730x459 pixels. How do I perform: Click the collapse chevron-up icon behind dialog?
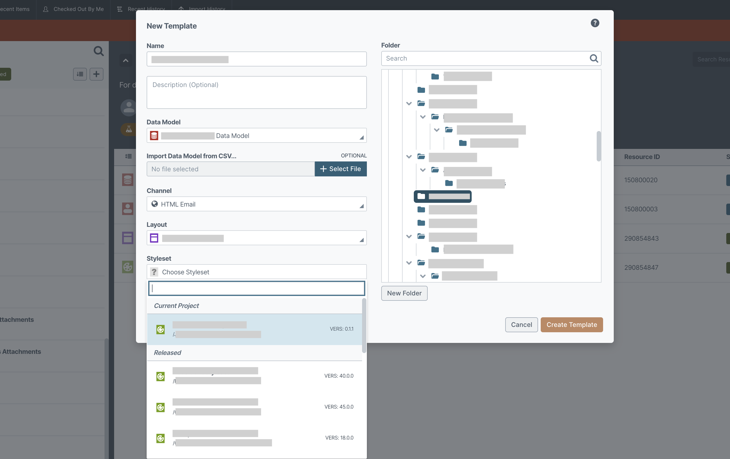click(126, 60)
